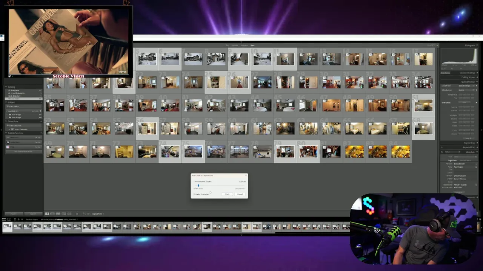
Task: Collapse the Catalog panel
Action: [6, 87]
